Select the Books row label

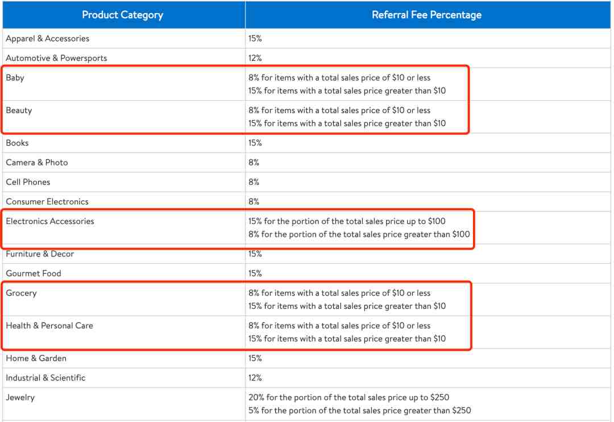coord(17,143)
